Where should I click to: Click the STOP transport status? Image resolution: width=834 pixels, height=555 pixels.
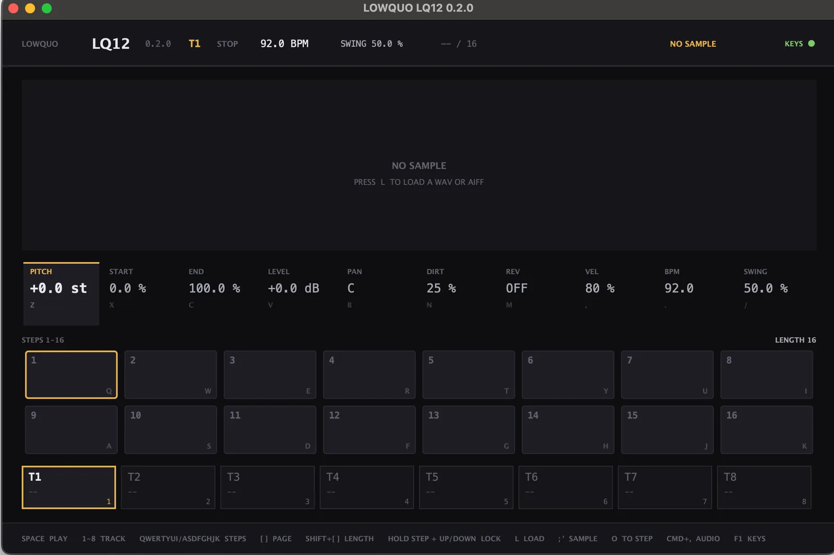pos(227,44)
